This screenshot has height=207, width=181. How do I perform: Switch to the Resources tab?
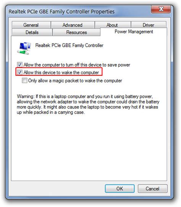(76, 32)
